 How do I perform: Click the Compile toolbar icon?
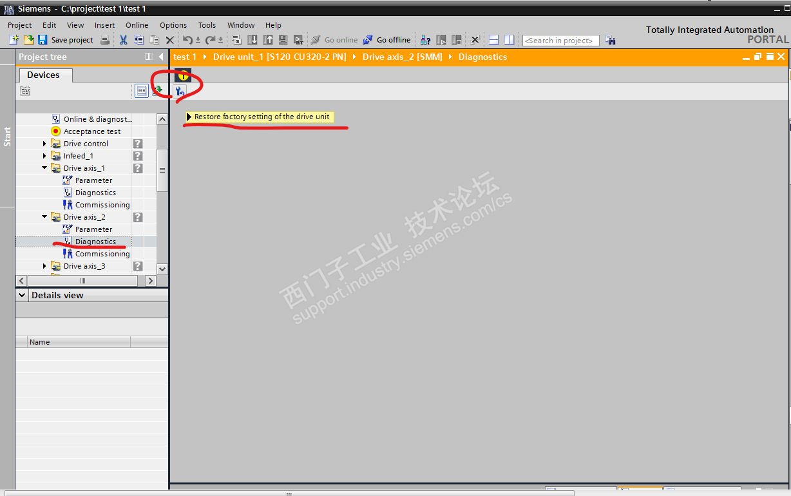[236, 40]
